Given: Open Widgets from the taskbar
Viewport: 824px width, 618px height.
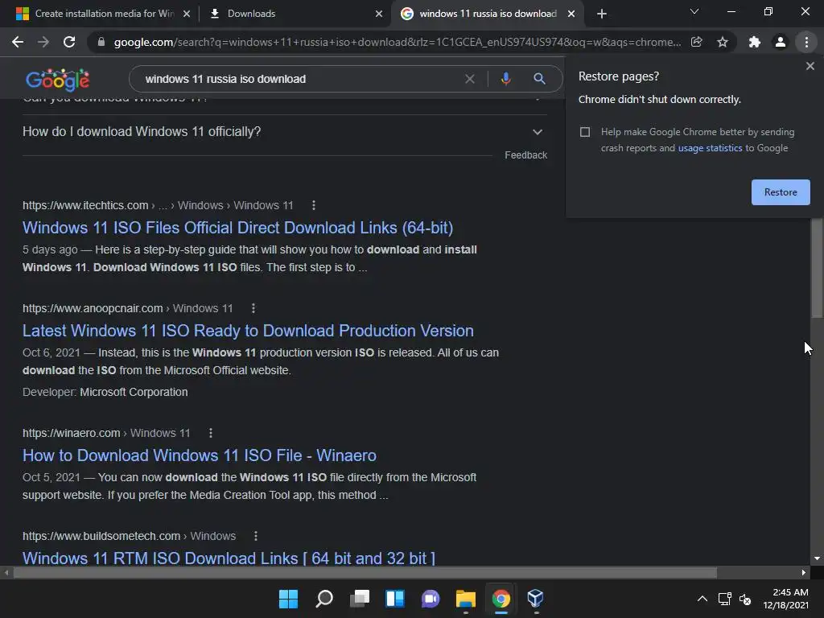Looking at the screenshot, I should click(394, 599).
